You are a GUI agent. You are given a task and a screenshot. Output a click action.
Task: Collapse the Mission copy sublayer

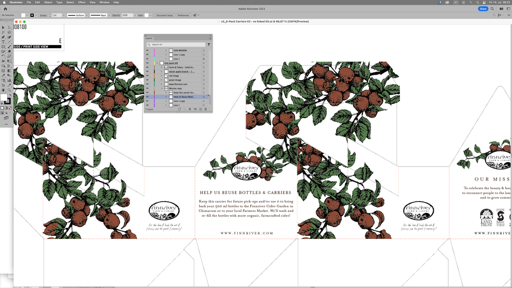(x=161, y=88)
